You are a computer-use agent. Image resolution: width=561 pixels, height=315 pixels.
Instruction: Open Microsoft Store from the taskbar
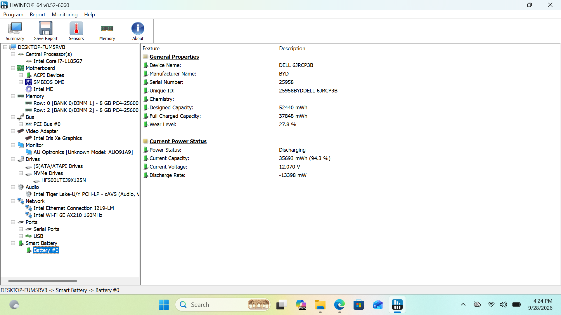coord(359,305)
